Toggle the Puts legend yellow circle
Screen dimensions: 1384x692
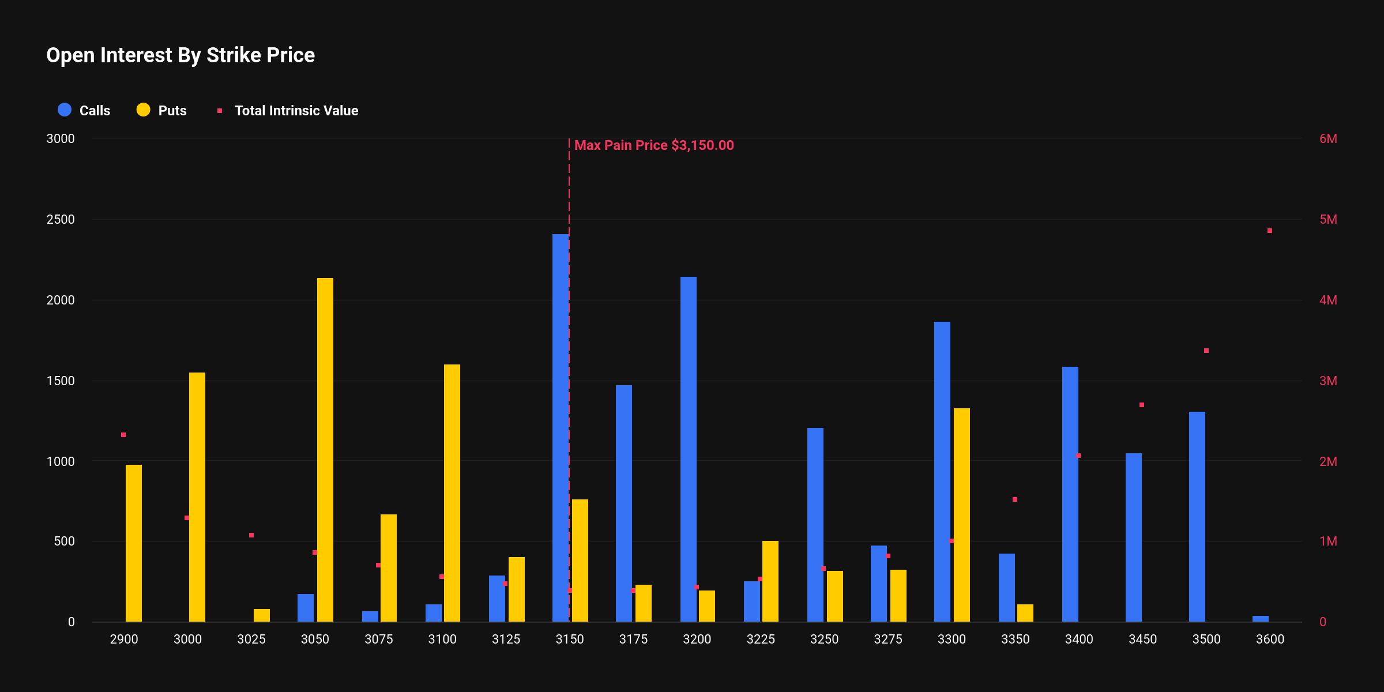pos(143,110)
